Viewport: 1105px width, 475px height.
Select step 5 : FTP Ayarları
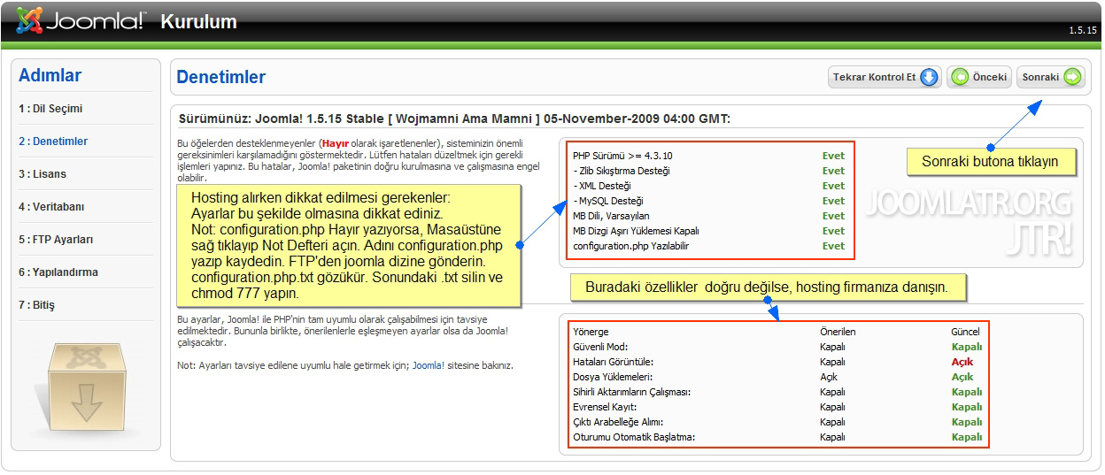coord(56,240)
